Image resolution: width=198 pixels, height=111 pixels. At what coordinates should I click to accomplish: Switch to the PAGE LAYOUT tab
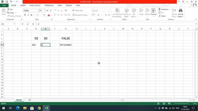35,6
